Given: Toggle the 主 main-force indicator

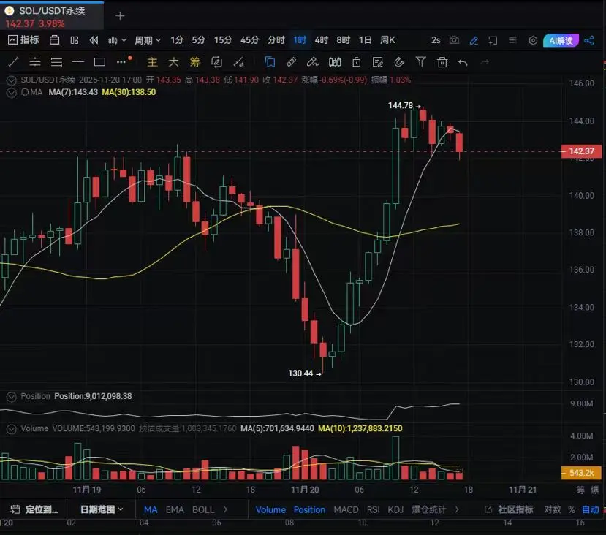Looking at the screenshot, I should [x=152, y=62].
